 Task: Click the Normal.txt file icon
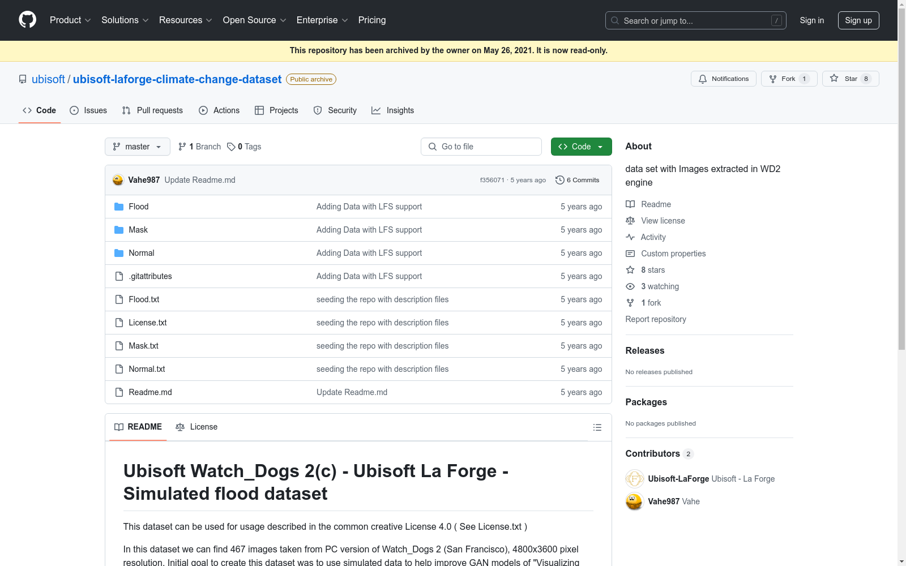tap(119, 369)
